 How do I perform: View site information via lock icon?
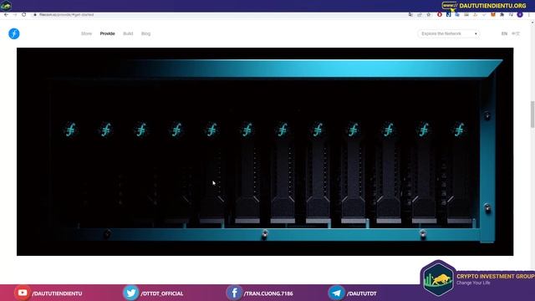click(35, 15)
